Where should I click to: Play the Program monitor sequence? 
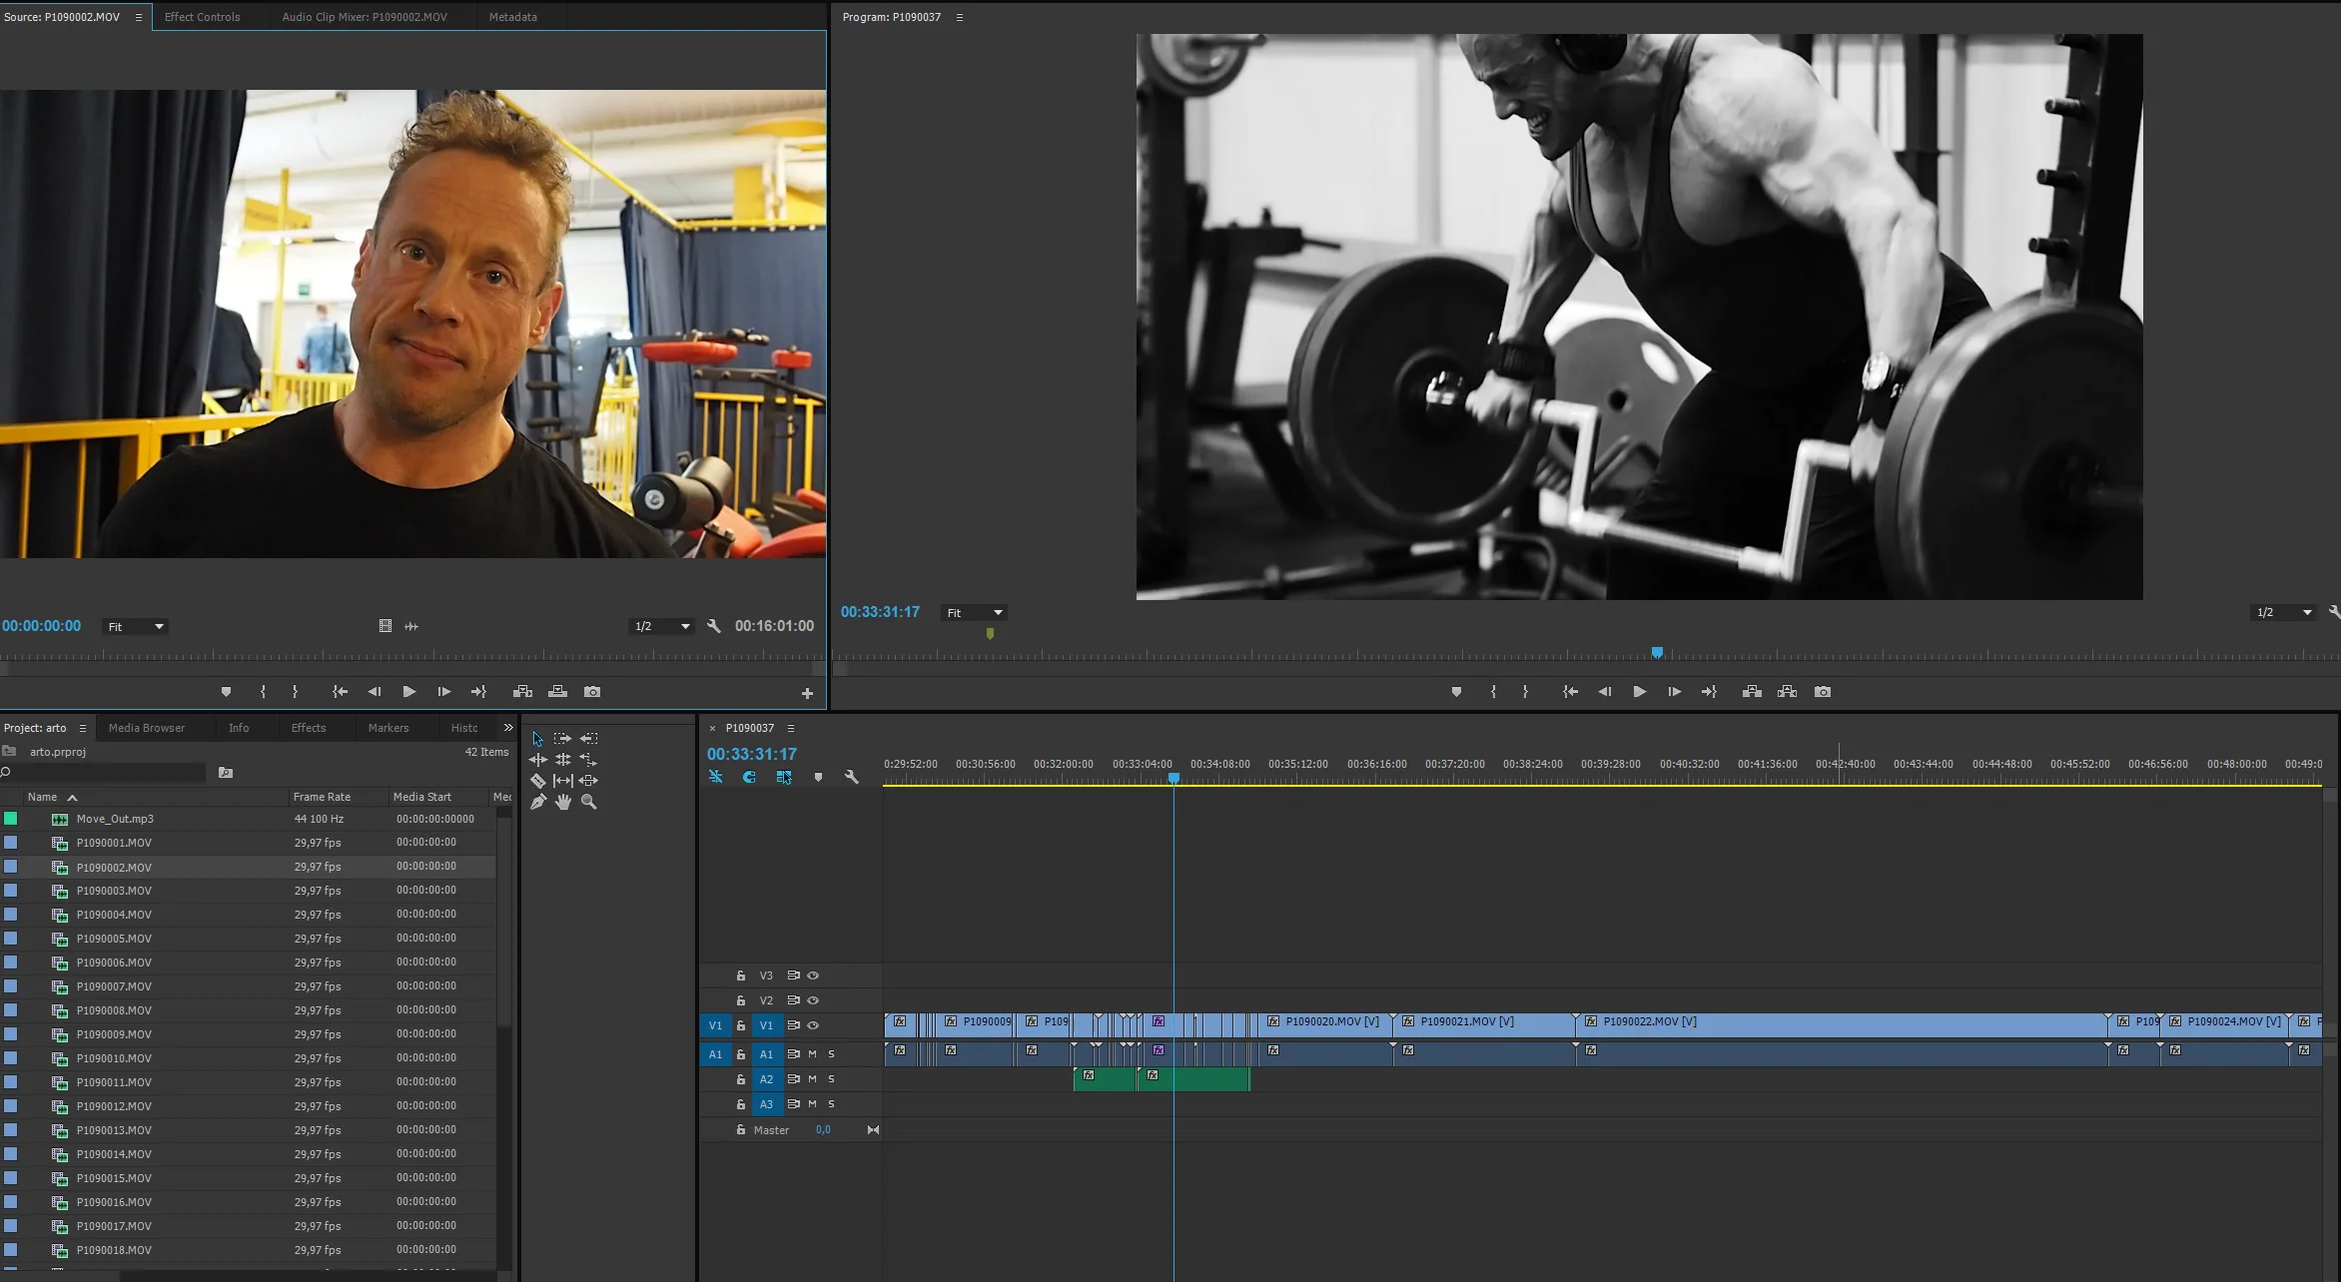(1639, 692)
